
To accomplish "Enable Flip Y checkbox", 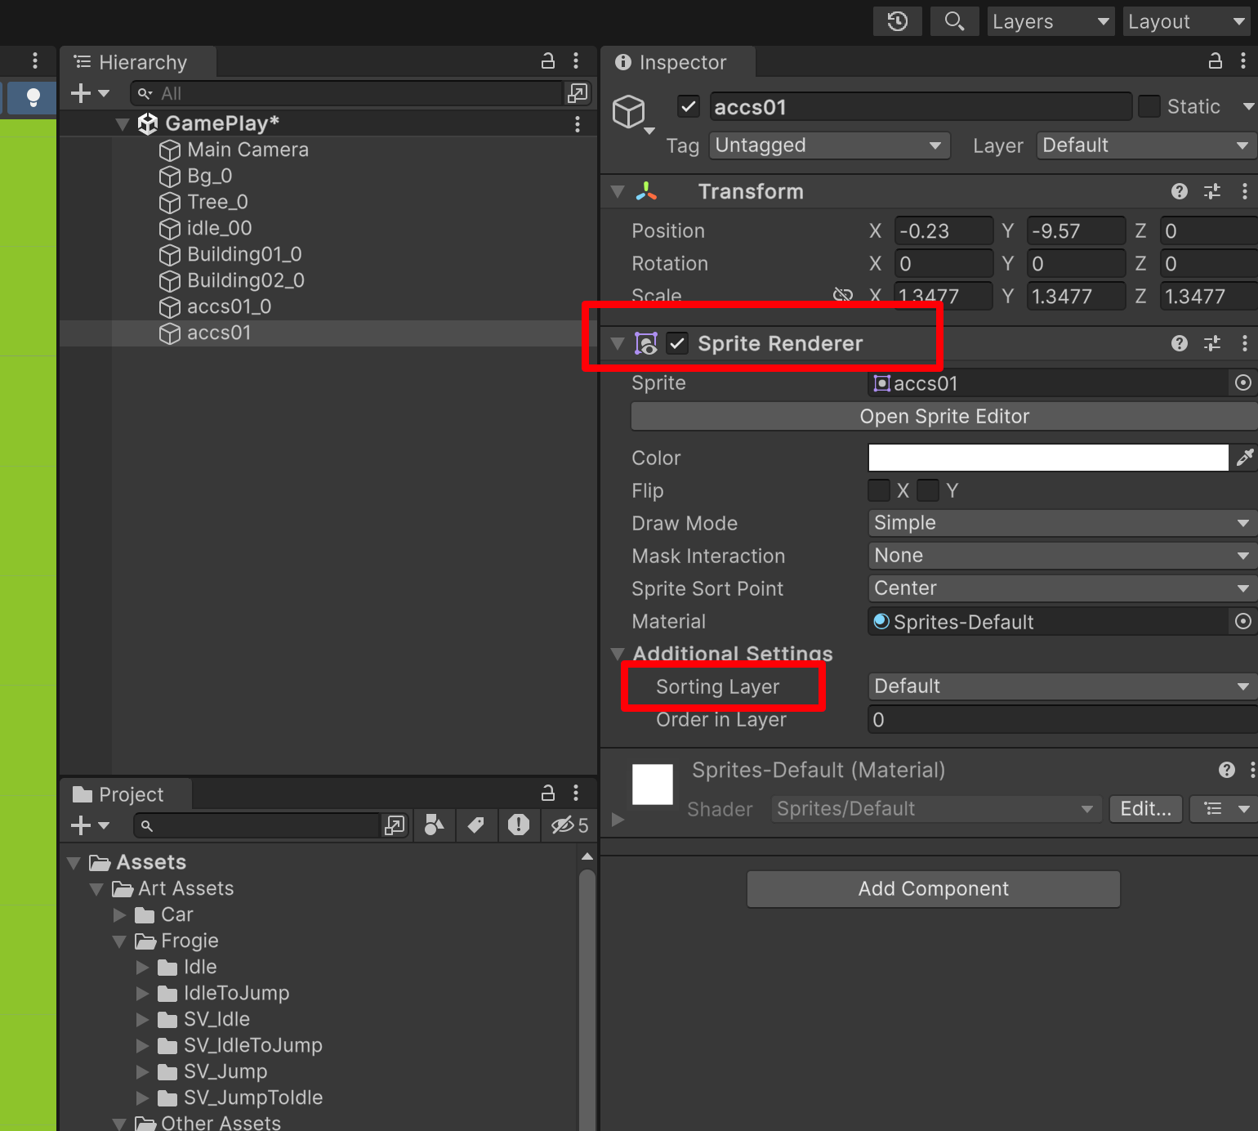I will point(928,490).
